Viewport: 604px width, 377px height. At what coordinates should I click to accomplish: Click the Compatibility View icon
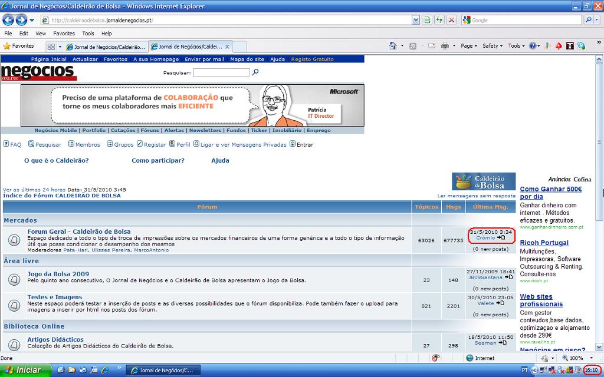tap(427, 20)
